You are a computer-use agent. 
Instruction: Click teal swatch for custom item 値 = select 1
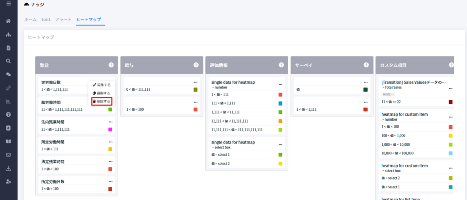click(451, 187)
